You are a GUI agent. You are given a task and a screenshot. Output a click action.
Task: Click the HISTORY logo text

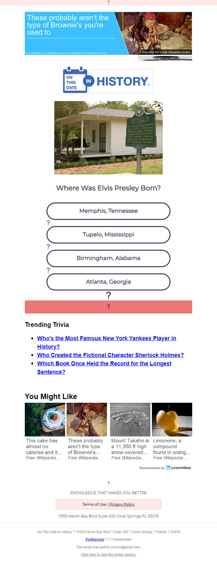pyautogui.click(x=123, y=81)
